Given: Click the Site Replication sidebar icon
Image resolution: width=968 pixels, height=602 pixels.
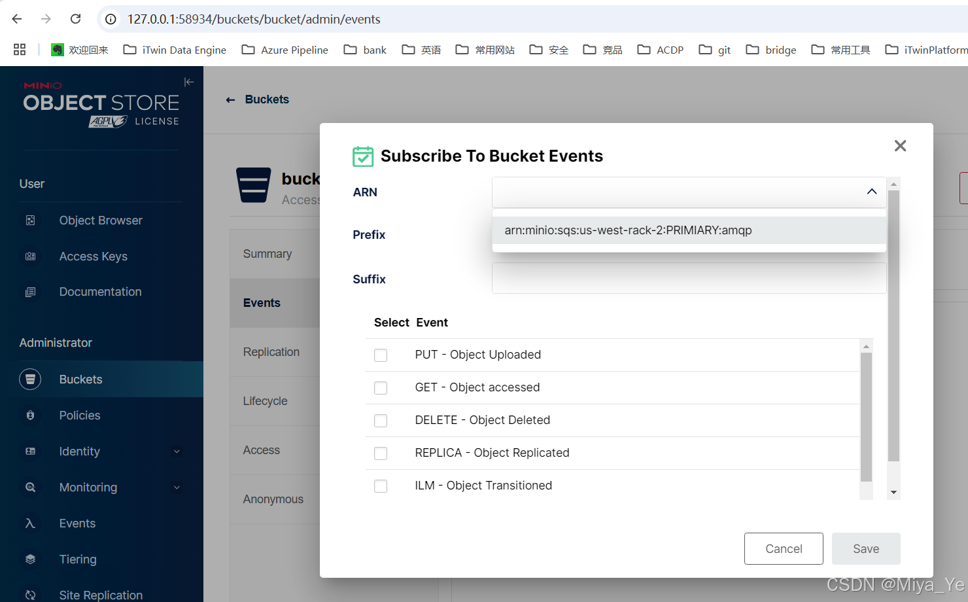Looking at the screenshot, I should pos(30,595).
